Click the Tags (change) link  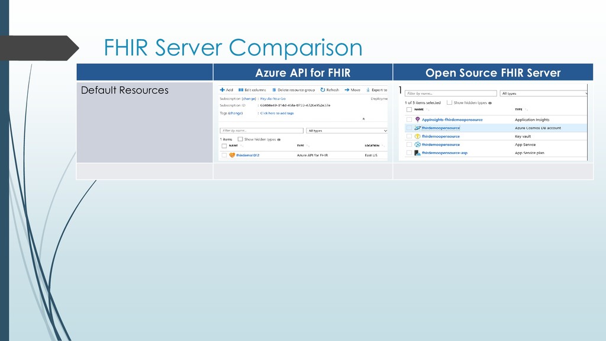pyautogui.click(x=236, y=113)
